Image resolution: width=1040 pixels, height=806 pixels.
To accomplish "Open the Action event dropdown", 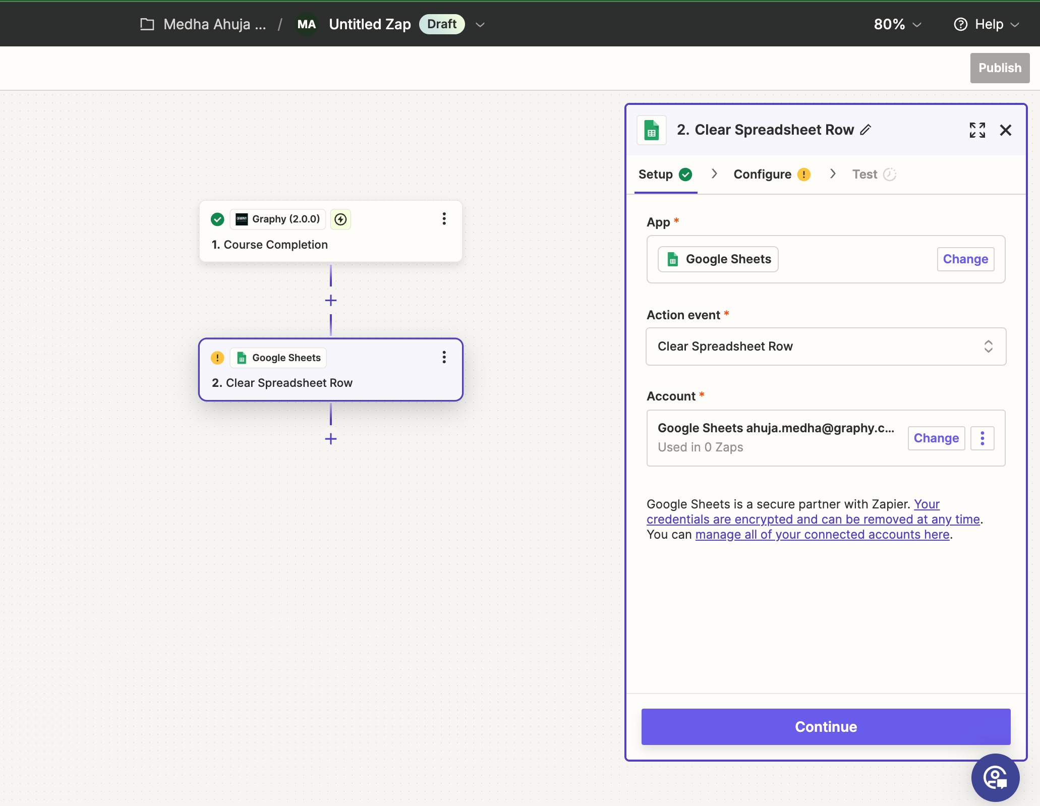I will coord(826,347).
